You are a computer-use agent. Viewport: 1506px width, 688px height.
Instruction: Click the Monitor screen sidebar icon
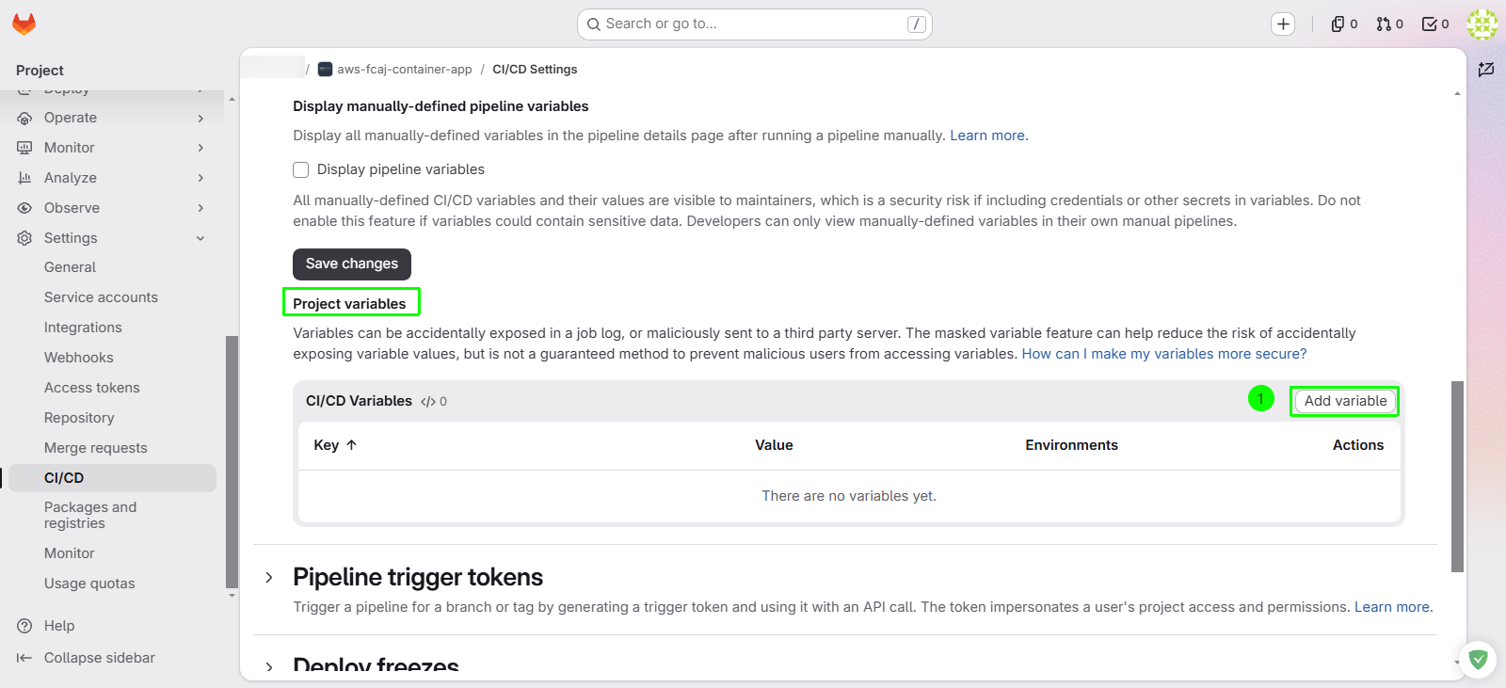click(x=24, y=148)
